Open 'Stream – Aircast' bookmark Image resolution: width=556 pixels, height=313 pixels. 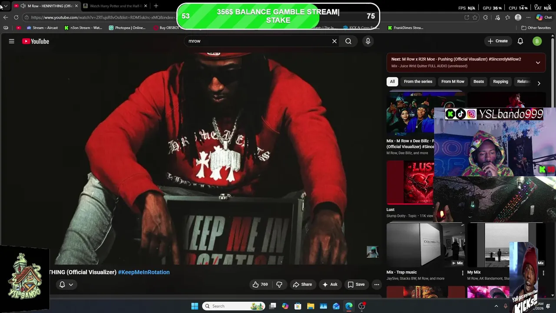(42, 28)
